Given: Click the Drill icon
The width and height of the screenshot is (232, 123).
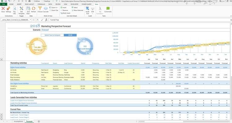Looking at the screenshot, I should (92, 9).
